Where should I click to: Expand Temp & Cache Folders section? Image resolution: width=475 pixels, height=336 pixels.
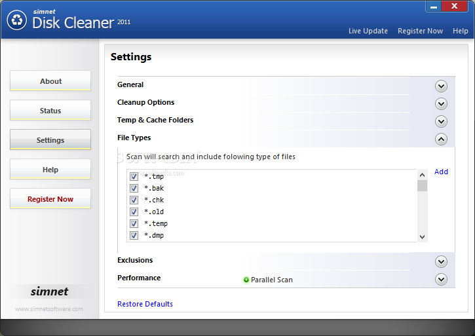tap(441, 121)
